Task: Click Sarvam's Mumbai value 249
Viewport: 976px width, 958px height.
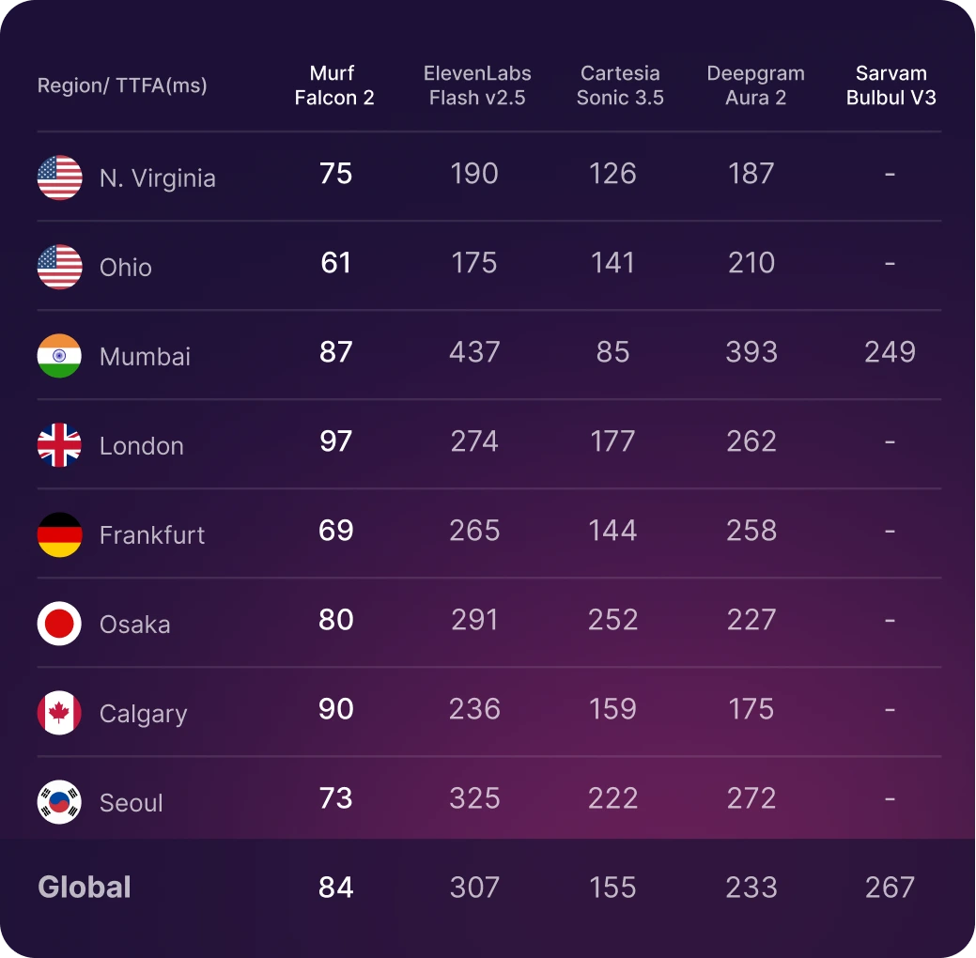Action: (891, 351)
